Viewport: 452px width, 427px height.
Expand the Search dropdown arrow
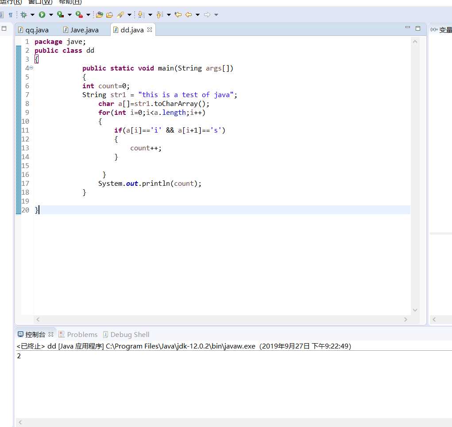coord(129,15)
